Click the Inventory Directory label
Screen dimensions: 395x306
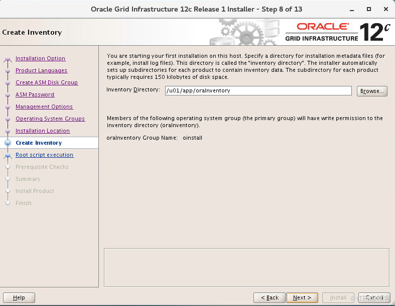[133, 89]
